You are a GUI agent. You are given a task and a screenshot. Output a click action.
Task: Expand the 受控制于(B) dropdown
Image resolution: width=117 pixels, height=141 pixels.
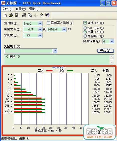click(x=55, y=51)
